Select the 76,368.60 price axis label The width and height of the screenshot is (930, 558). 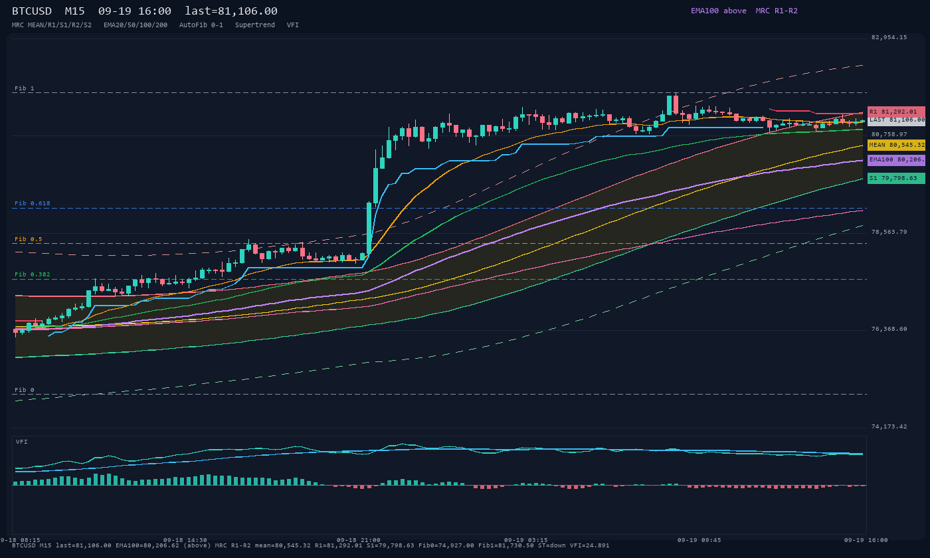click(x=889, y=329)
